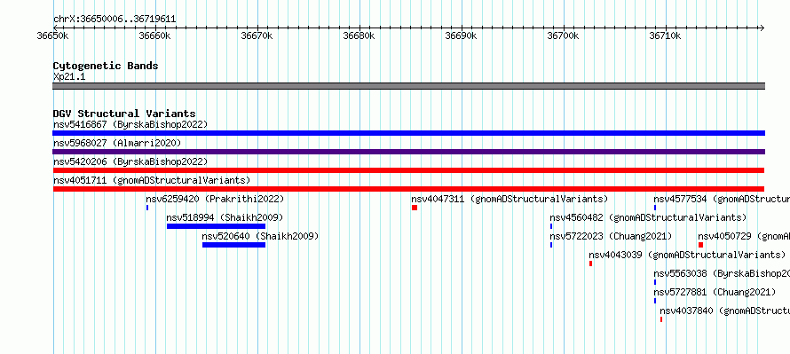Click the nsv4047311 red variant marker

pos(415,208)
